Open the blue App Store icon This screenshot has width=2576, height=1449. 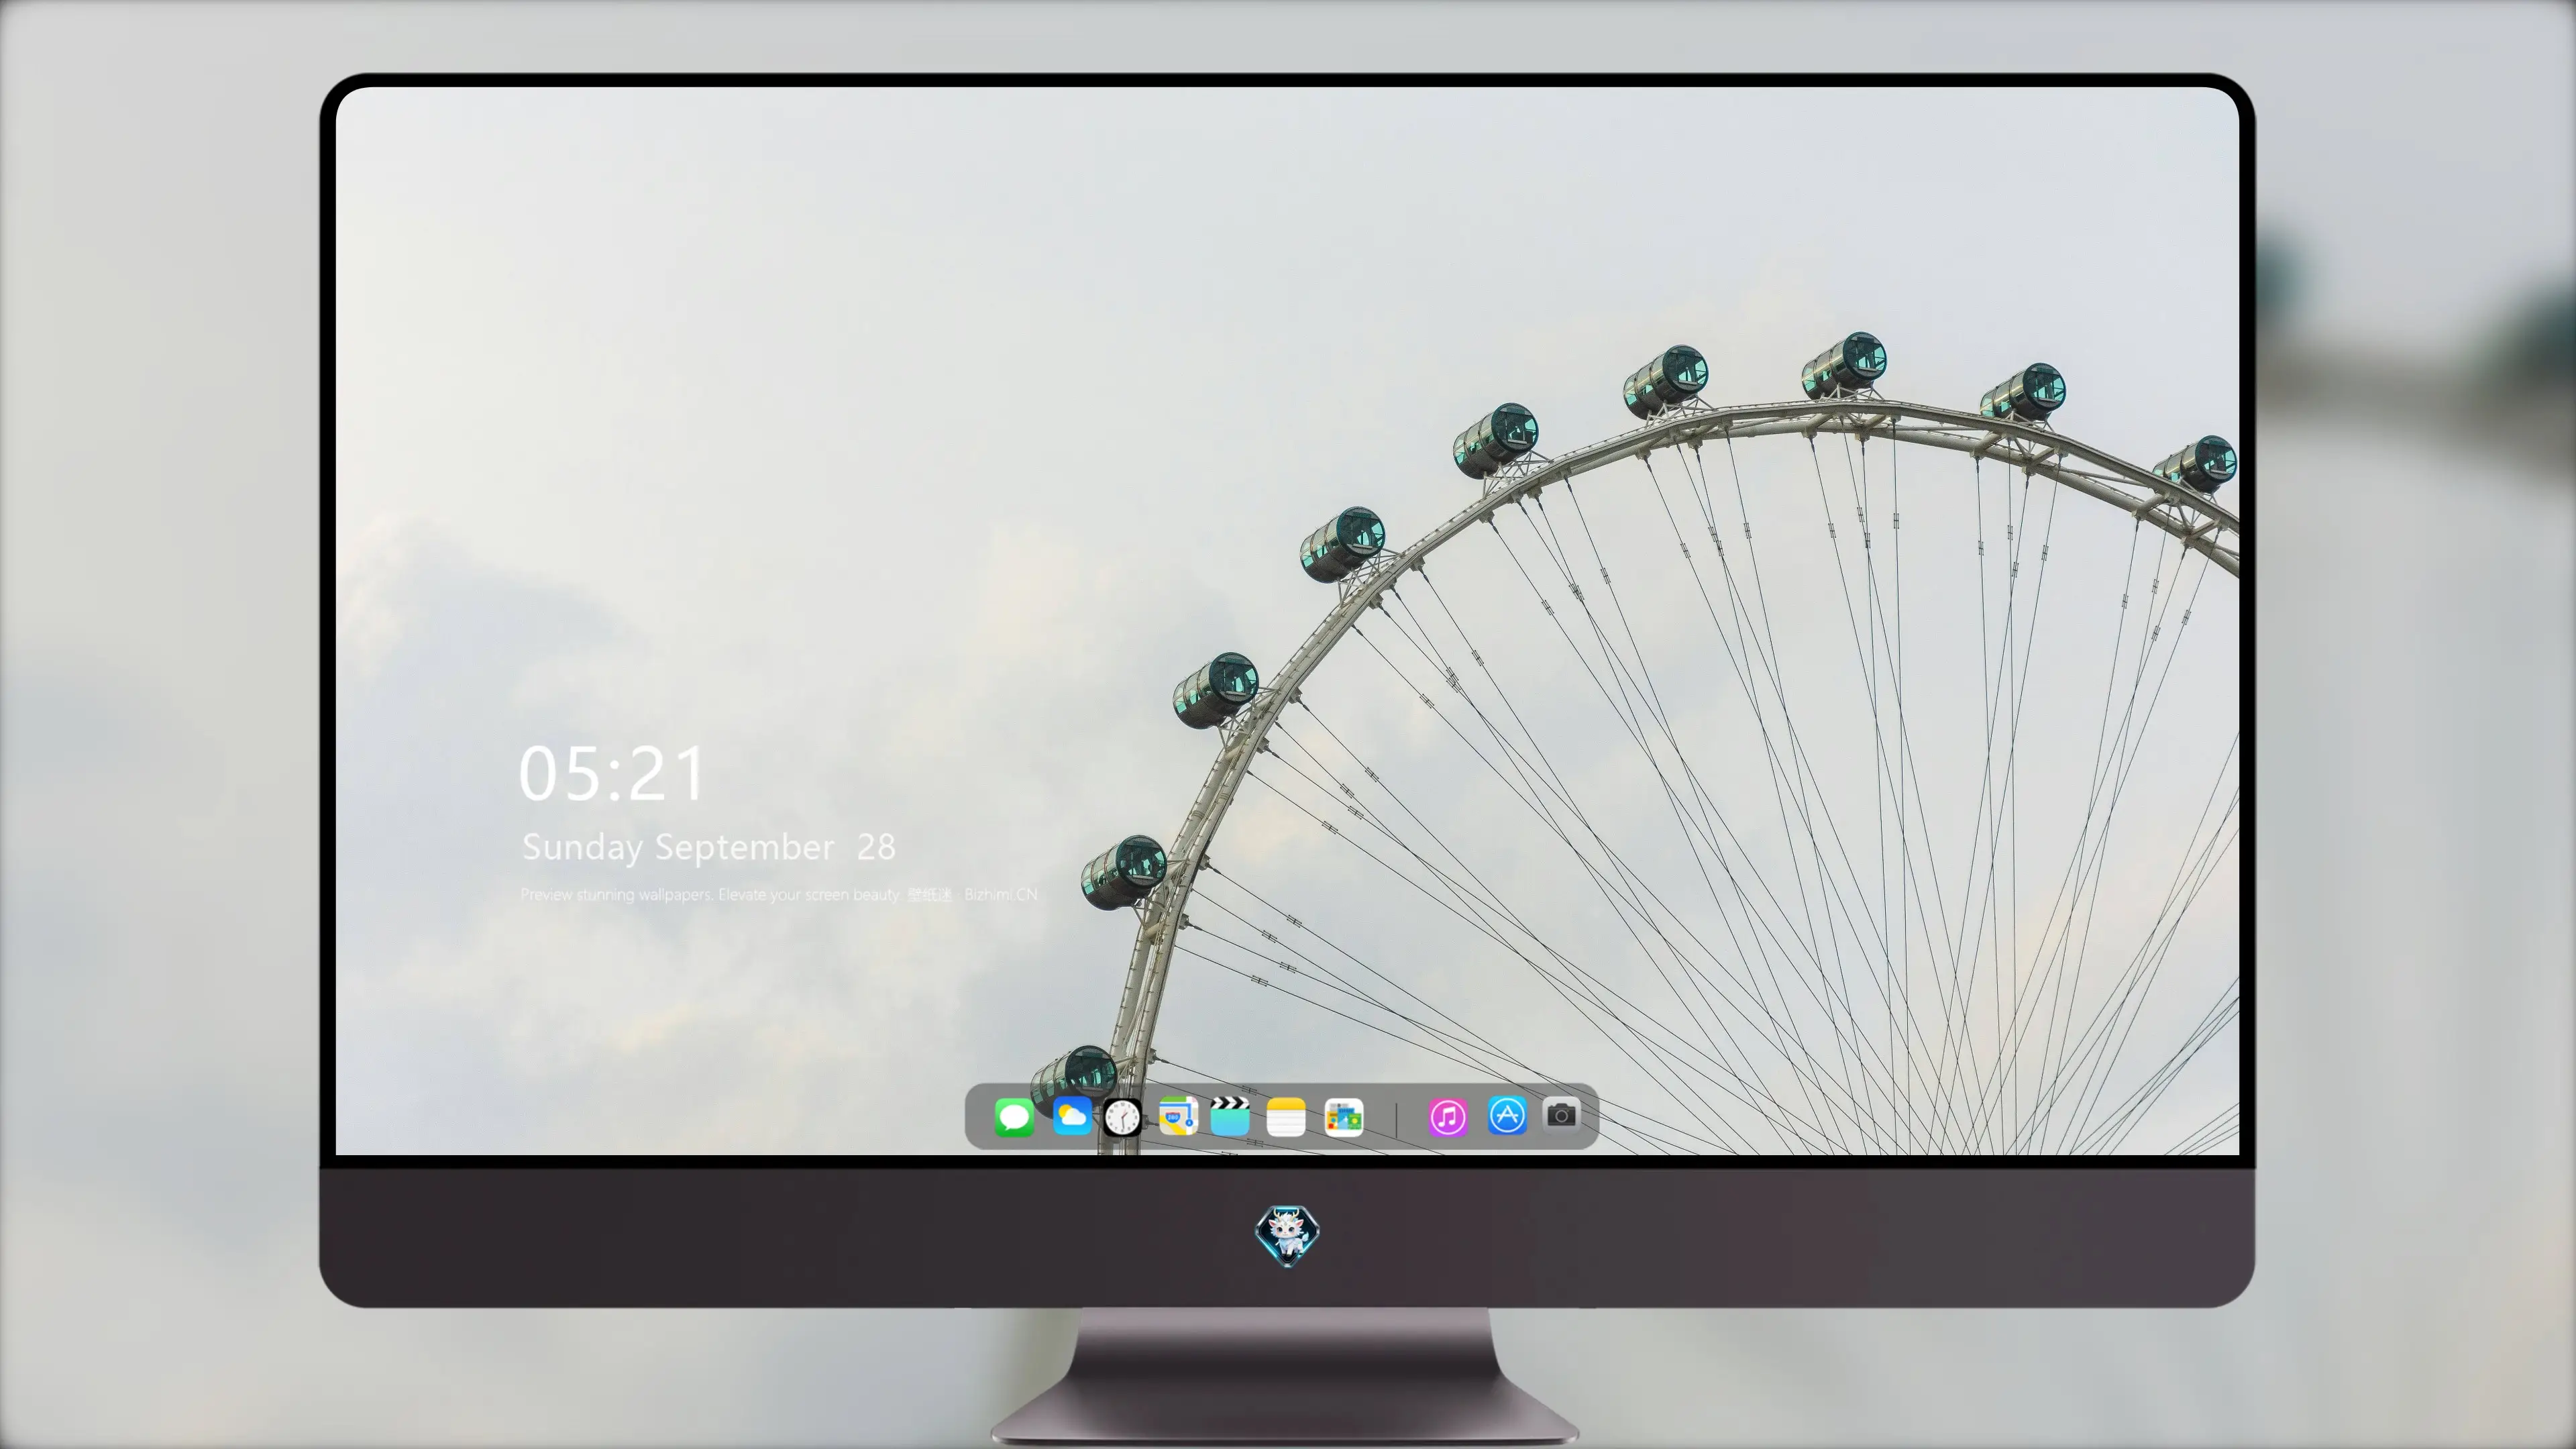click(x=1507, y=1115)
